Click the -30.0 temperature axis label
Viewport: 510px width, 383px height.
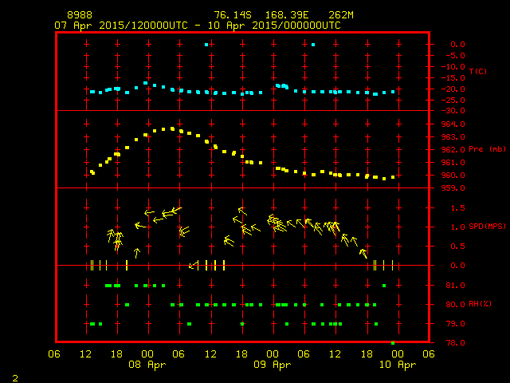(x=453, y=111)
